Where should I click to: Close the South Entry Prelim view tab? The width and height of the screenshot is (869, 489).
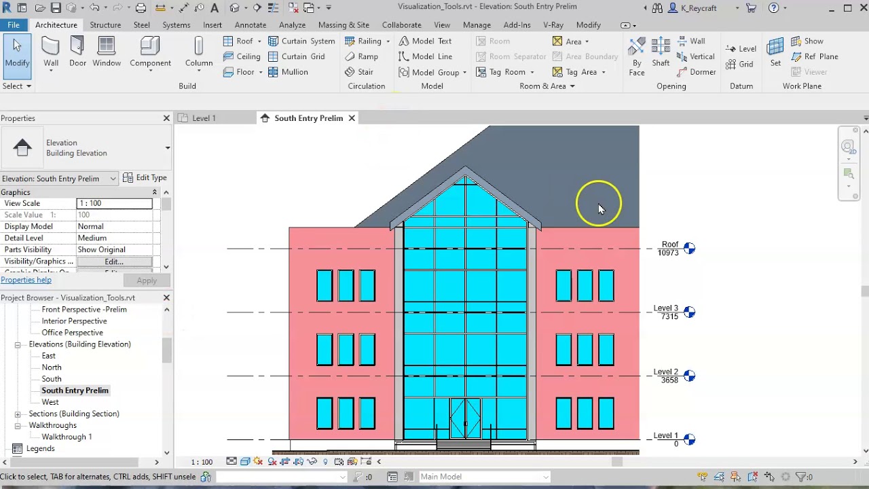coord(352,118)
